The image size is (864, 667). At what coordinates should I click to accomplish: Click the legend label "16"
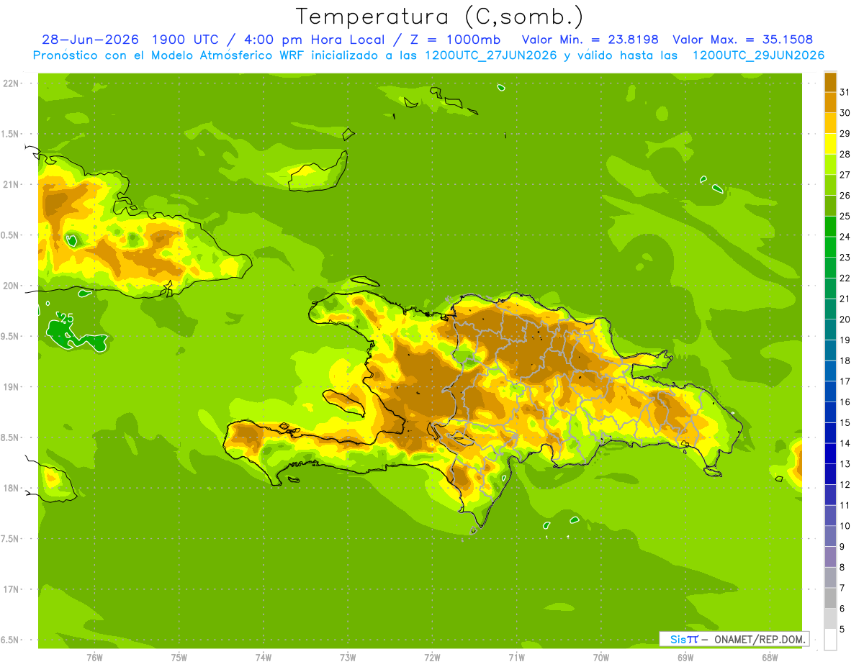tap(845, 402)
